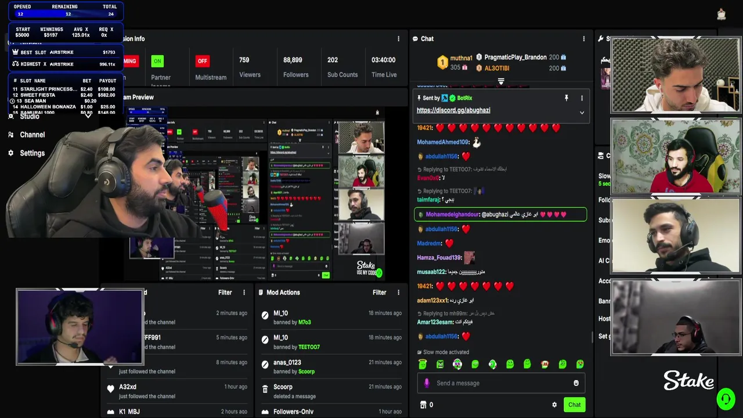Screen dimensions: 743x418
Task: Click the pin icon on BotRix pinned message
Action: click(567, 98)
